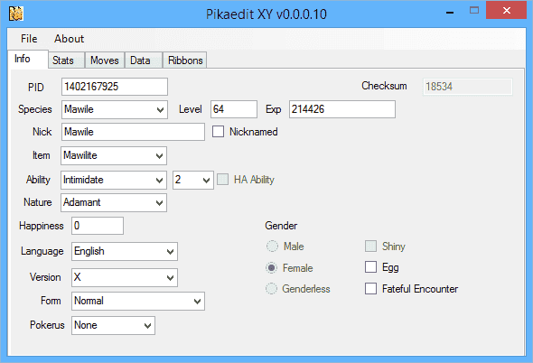Image resolution: width=533 pixels, height=363 pixels.
Task: Open the About menu
Action: click(69, 39)
